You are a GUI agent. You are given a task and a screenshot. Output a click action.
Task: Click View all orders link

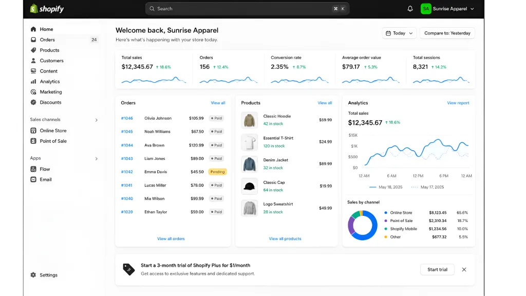(x=171, y=238)
